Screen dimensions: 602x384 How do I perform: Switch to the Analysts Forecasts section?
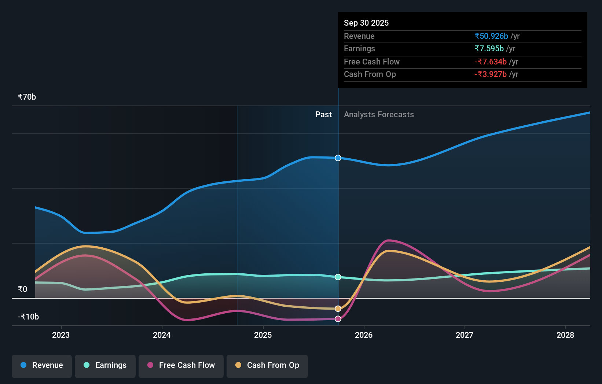pos(379,114)
